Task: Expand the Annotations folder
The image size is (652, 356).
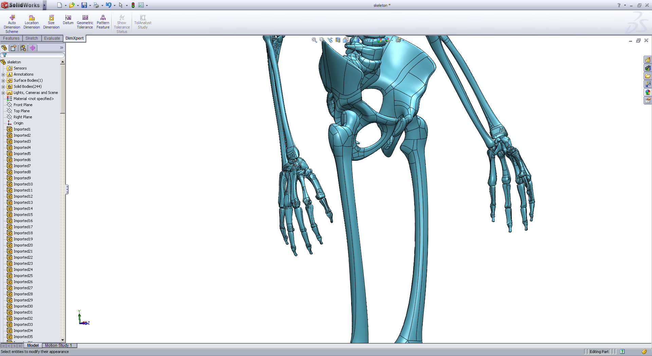Action: point(4,74)
